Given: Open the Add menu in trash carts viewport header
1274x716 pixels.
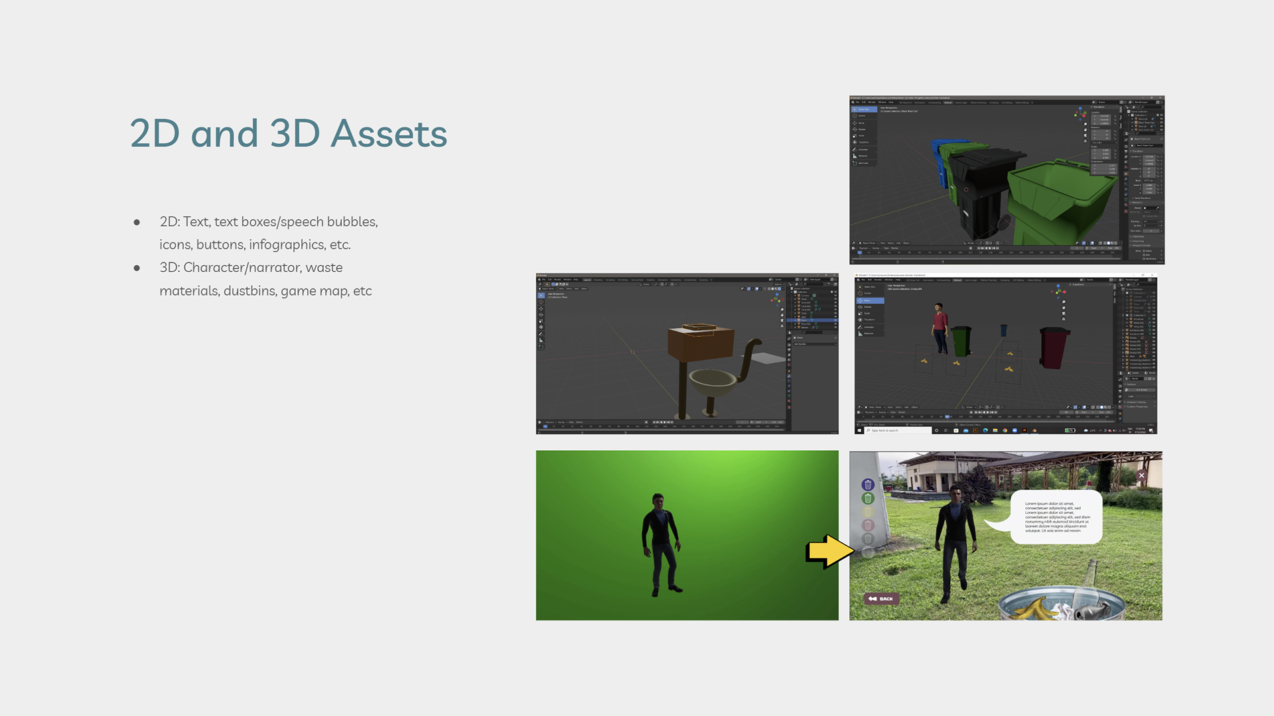Looking at the screenshot, I should [x=898, y=243].
